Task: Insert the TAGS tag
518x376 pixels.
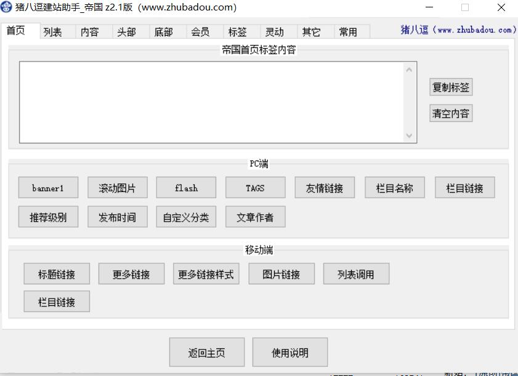Action: pos(255,188)
